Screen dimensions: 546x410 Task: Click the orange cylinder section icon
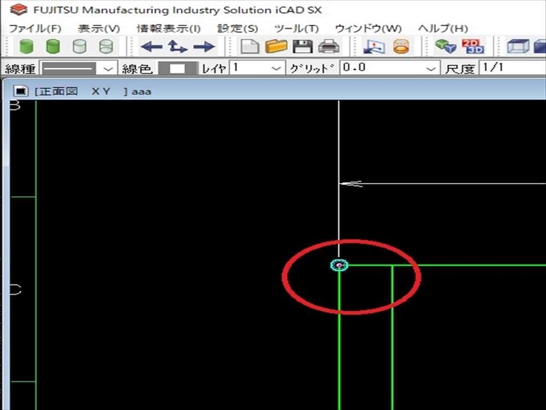tap(401, 46)
